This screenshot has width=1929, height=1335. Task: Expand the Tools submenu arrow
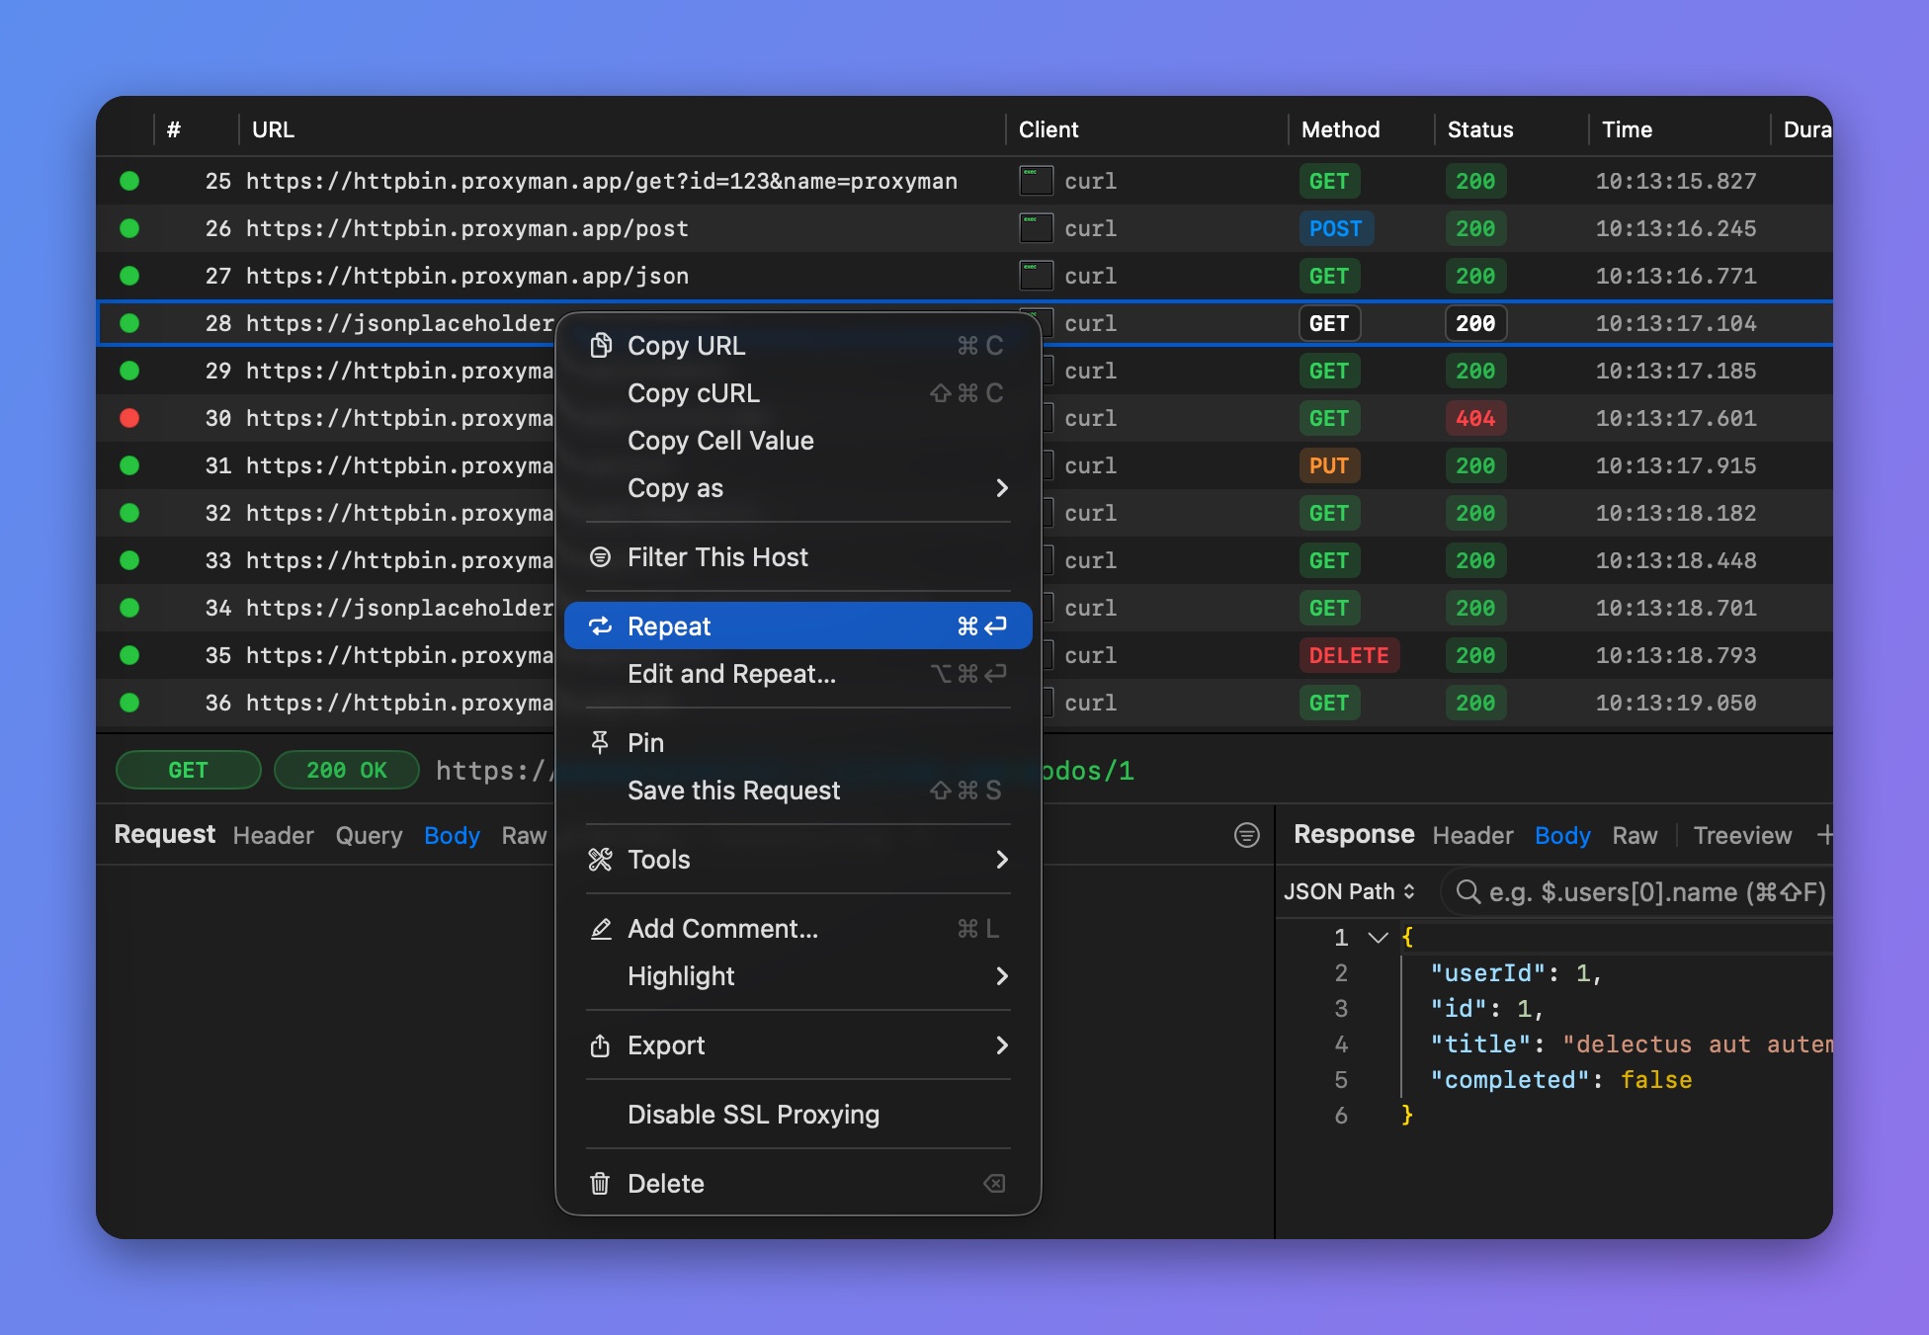pos(1002,860)
